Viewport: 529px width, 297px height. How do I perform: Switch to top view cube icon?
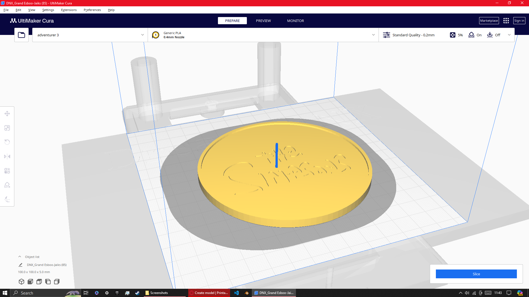coord(39,282)
